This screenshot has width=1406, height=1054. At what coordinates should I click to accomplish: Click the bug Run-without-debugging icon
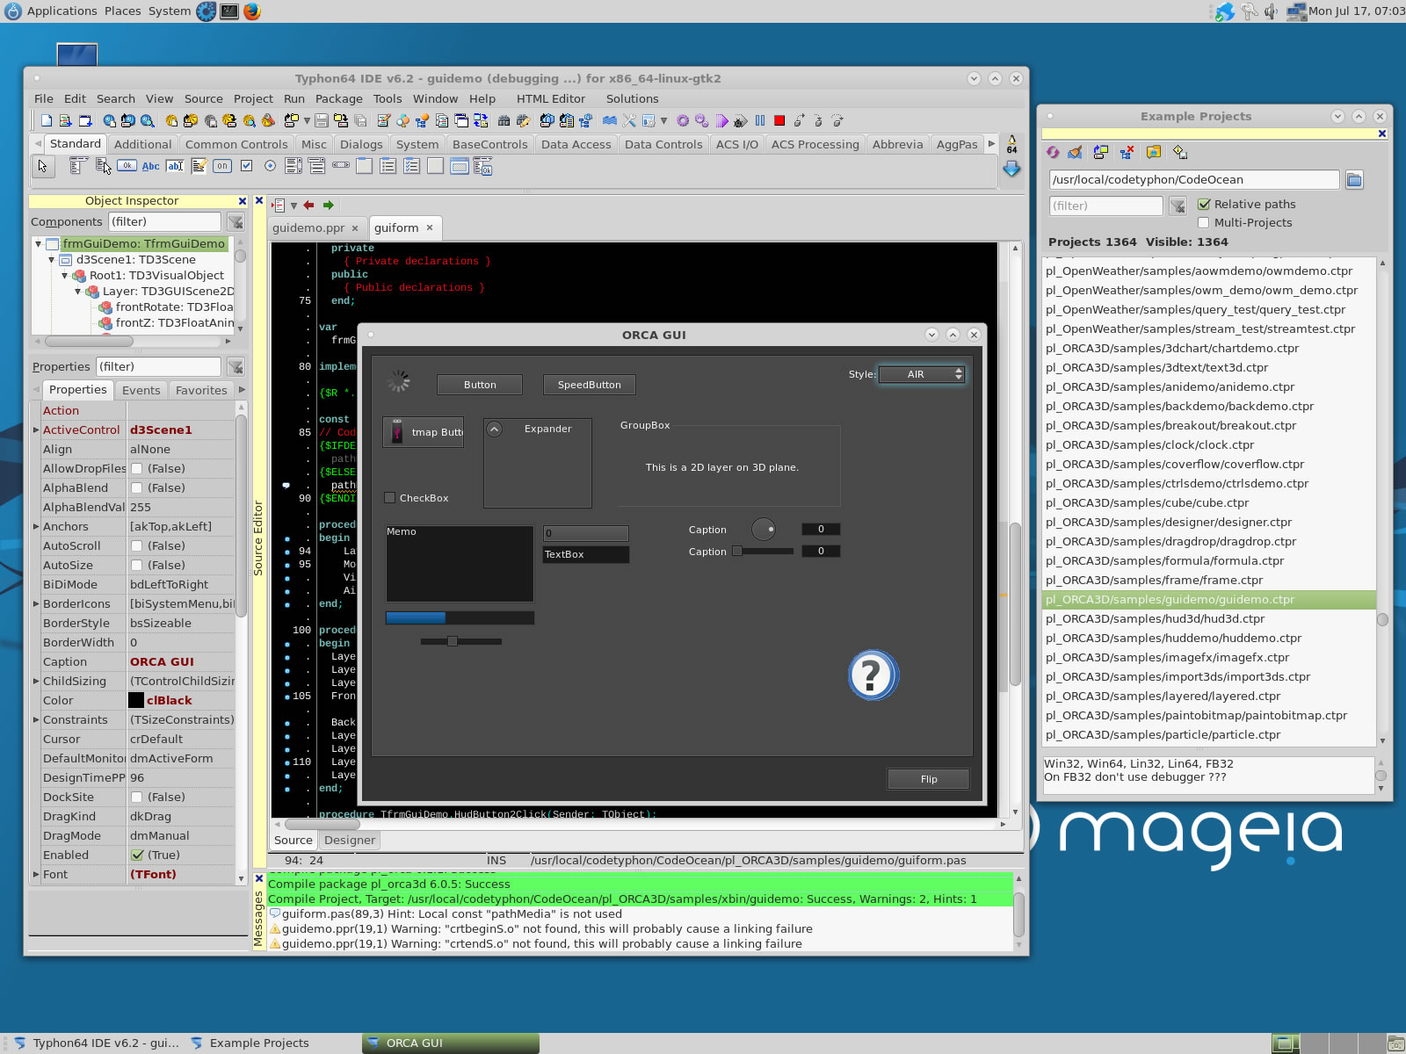pos(741,121)
